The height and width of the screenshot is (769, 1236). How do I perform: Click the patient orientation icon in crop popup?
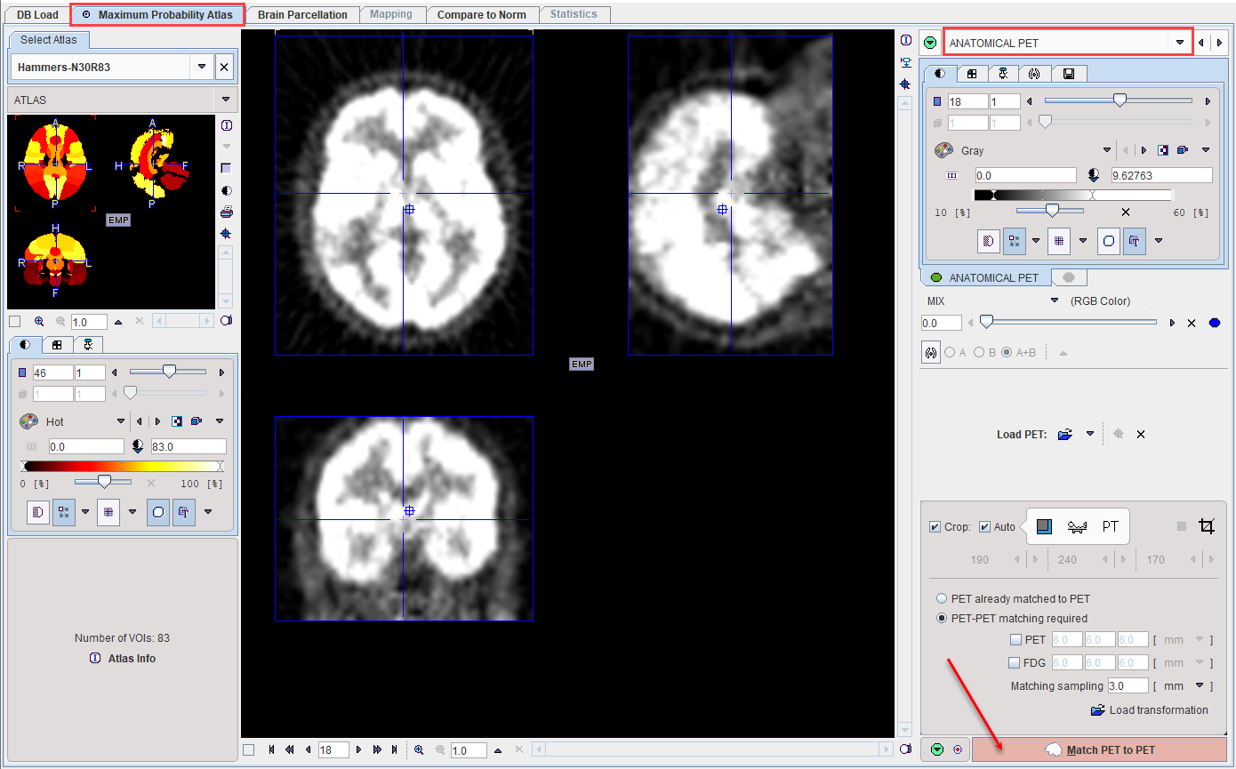point(1077,526)
